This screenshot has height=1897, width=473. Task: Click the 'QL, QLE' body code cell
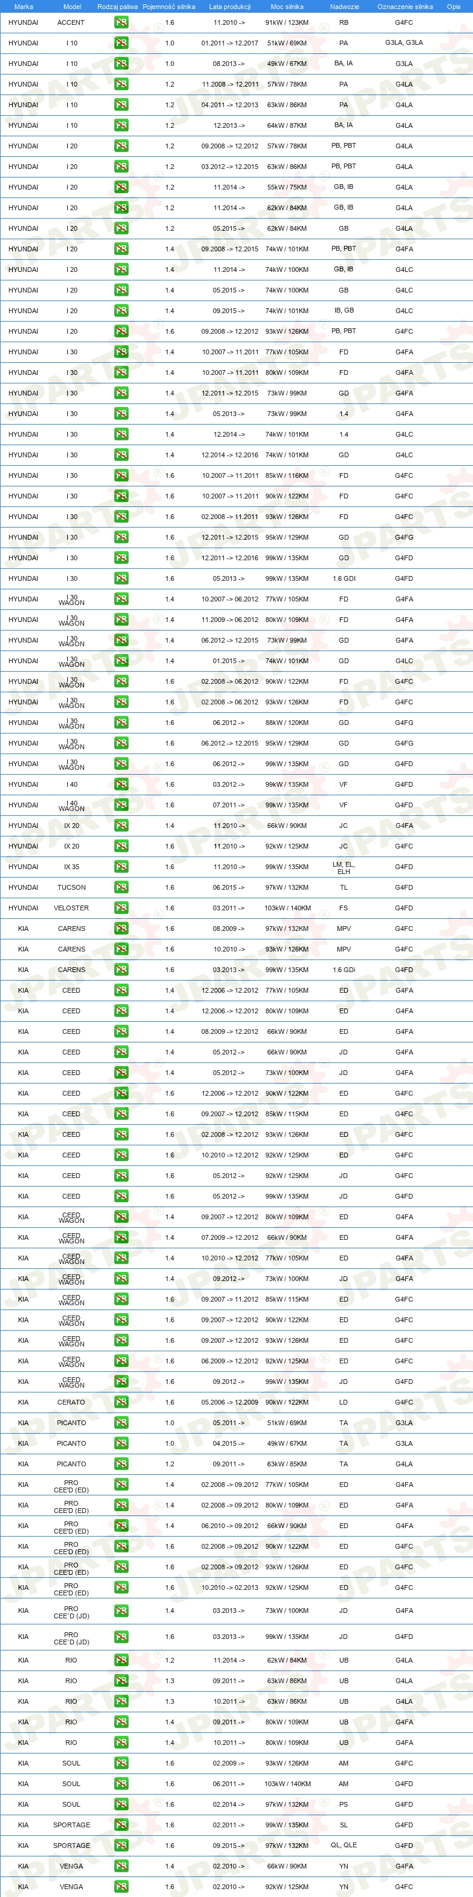pos(344,1846)
